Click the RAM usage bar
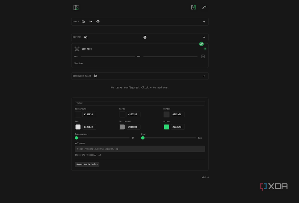Viewport: 299px width, 203px height. [x=170, y=56]
